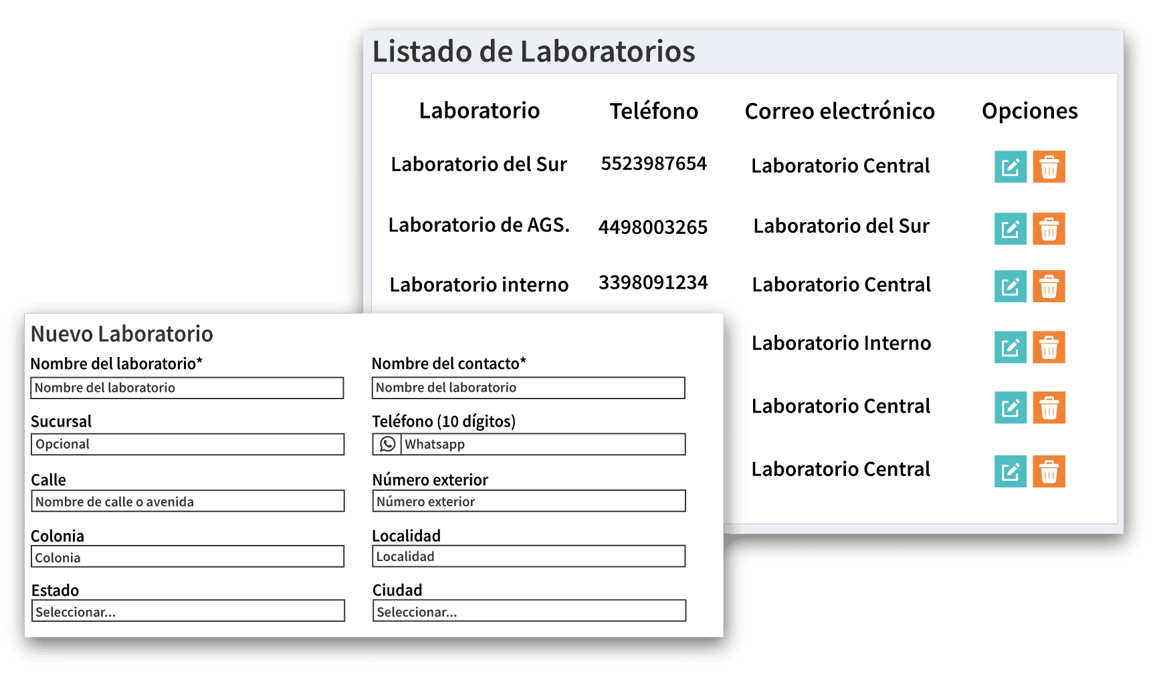Click edit icon in the last table row
This screenshot has width=1161, height=674.
[x=1010, y=471]
